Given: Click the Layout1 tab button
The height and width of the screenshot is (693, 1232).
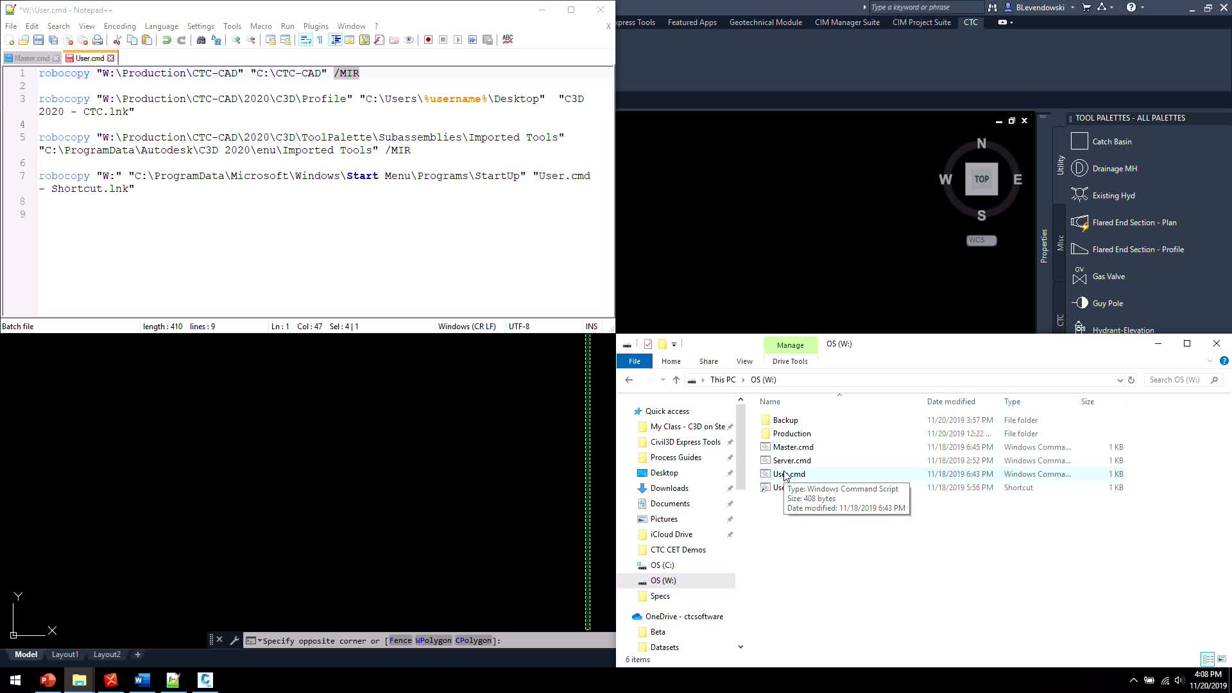Looking at the screenshot, I should [x=65, y=654].
